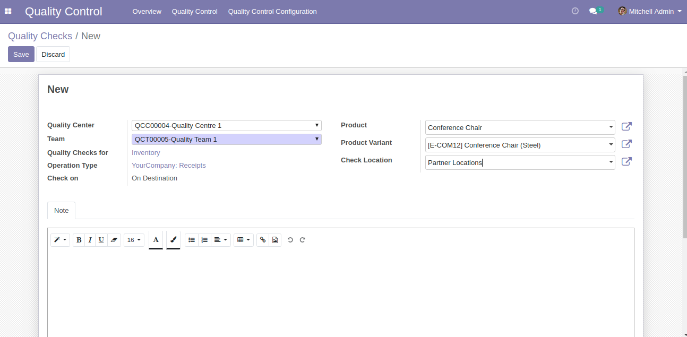Insert an unordered bullet list
This screenshot has height=337, width=687.
point(192,240)
